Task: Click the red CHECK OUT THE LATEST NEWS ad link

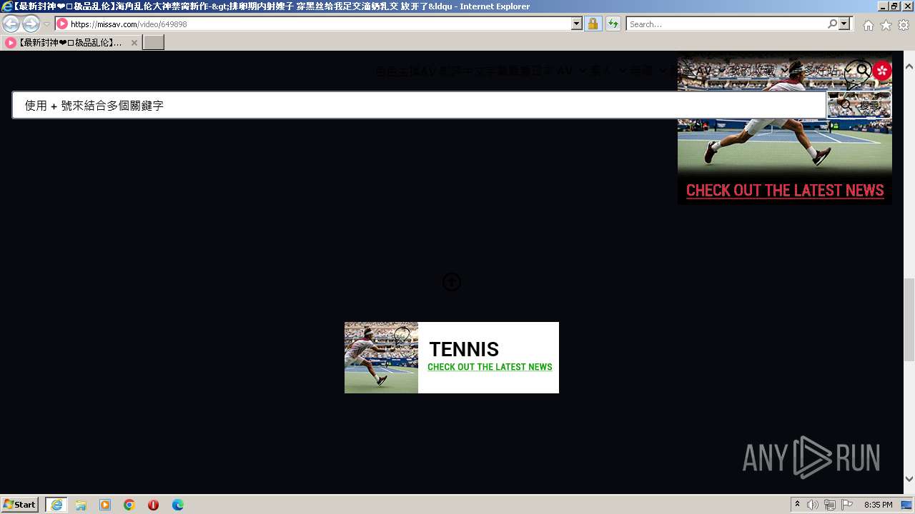Action: point(785,191)
